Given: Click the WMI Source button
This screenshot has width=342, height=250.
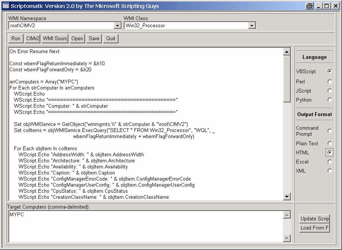Looking at the screenshot, I should click(x=55, y=39).
